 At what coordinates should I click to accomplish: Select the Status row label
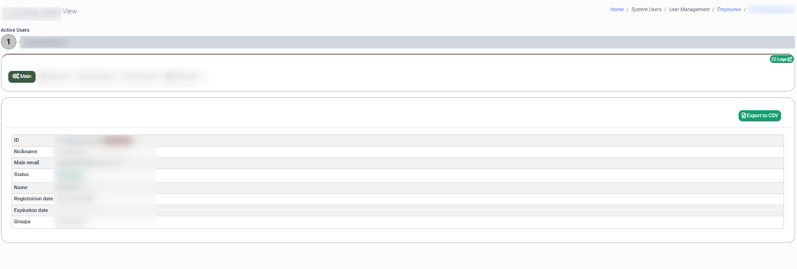click(21, 175)
